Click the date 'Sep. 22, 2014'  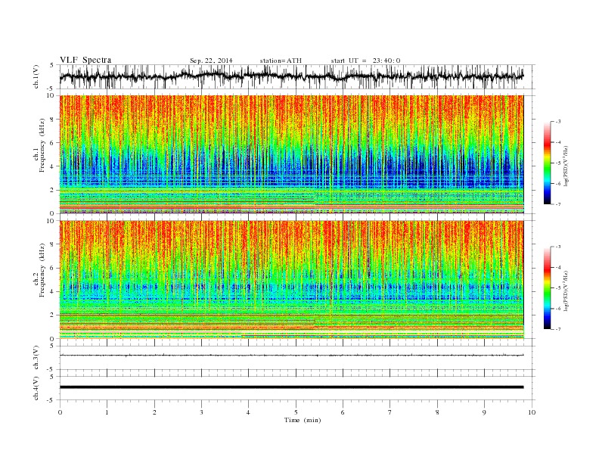211,61
